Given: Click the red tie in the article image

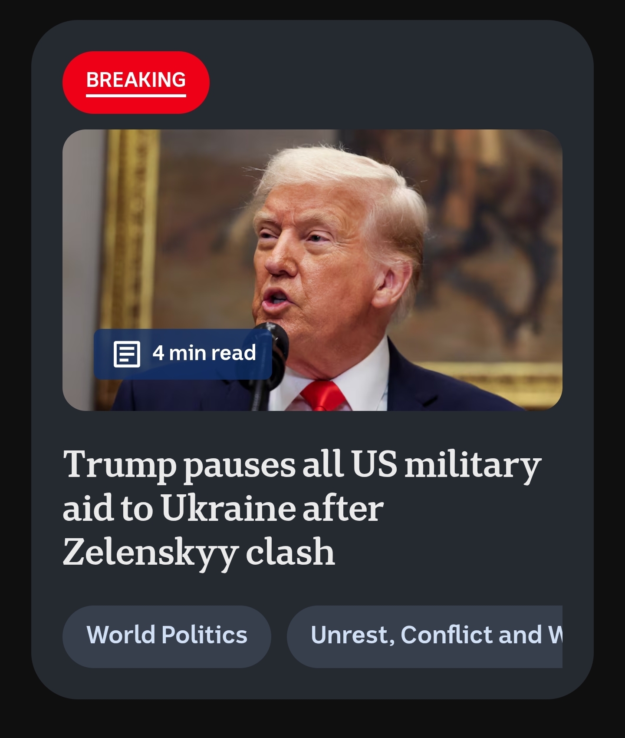Looking at the screenshot, I should point(322,396).
